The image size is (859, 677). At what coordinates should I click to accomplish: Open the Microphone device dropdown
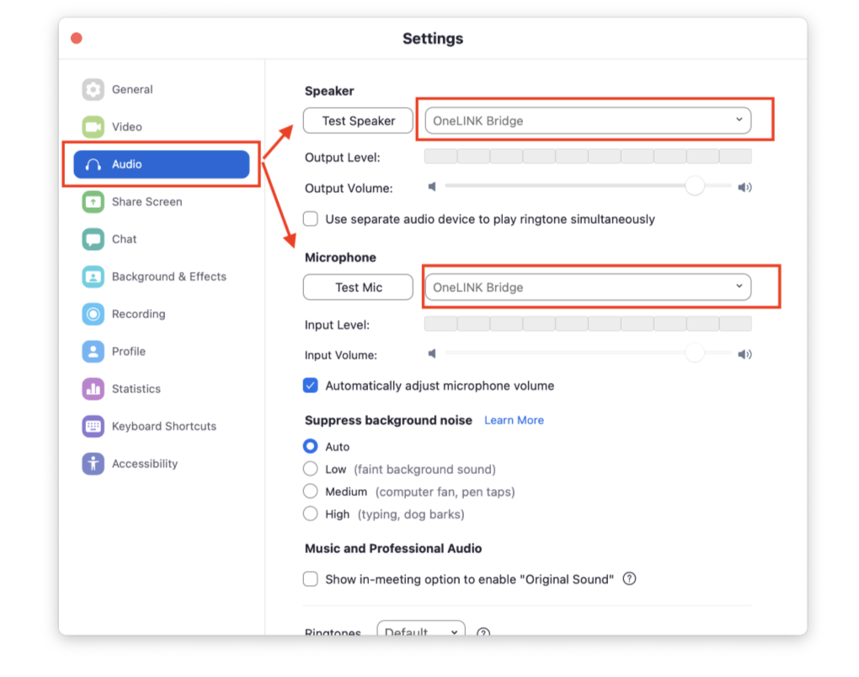coord(588,287)
